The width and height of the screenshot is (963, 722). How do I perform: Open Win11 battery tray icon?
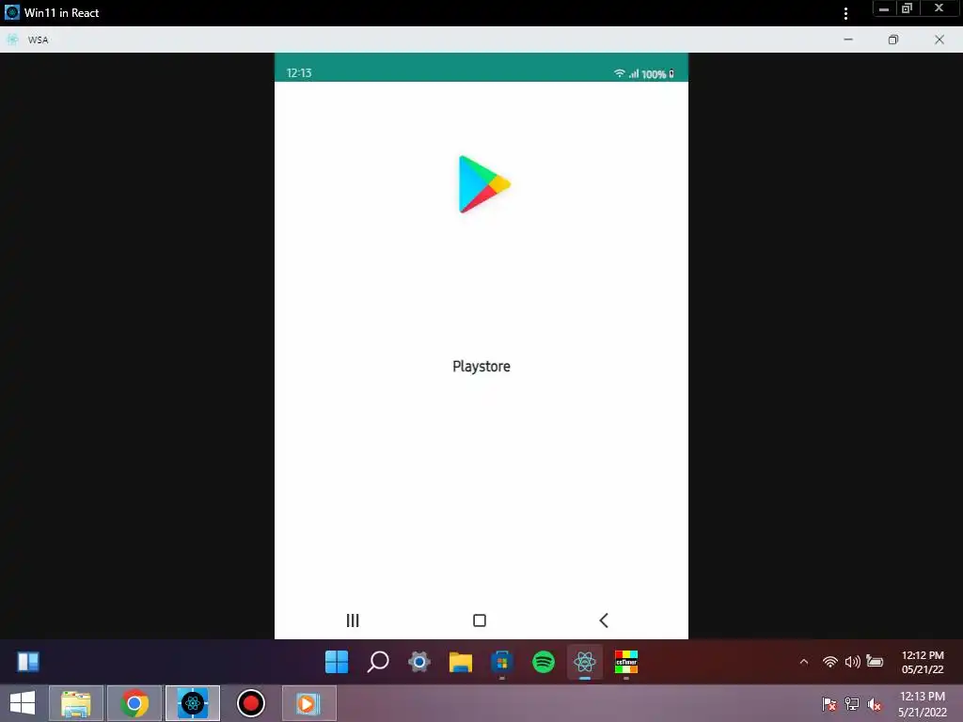875,661
